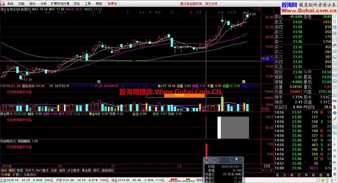Select the MACD基本 template tab
The width and height of the screenshot is (338, 183).
click(x=42, y=170)
